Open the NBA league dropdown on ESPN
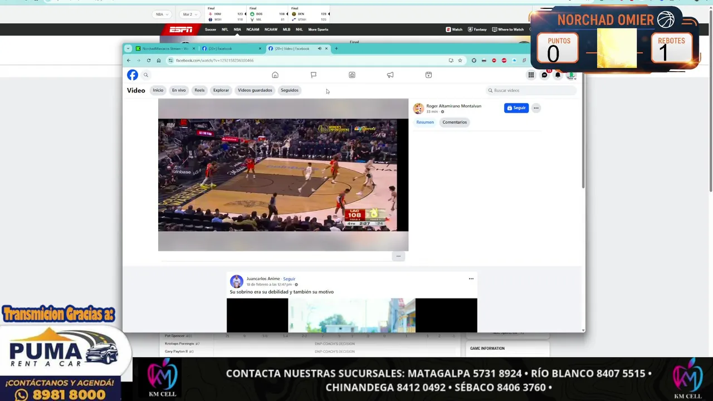Viewport: 713px width, 401px height. tap(162, 14)
